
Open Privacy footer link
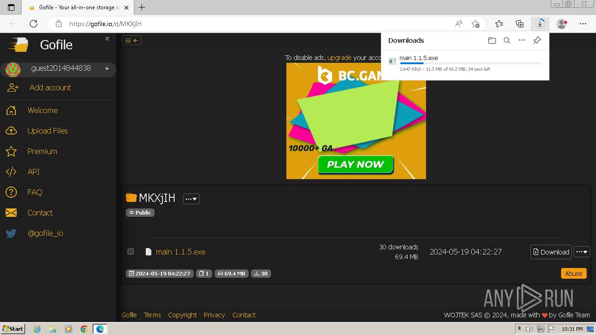pyautogui.click(x=214, y=315)
